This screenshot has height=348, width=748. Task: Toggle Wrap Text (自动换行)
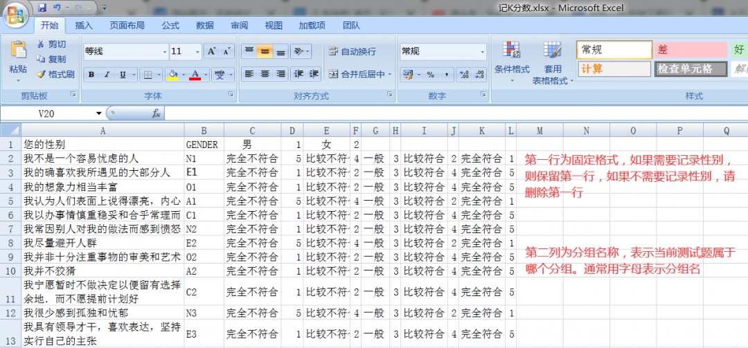(352, 52)
